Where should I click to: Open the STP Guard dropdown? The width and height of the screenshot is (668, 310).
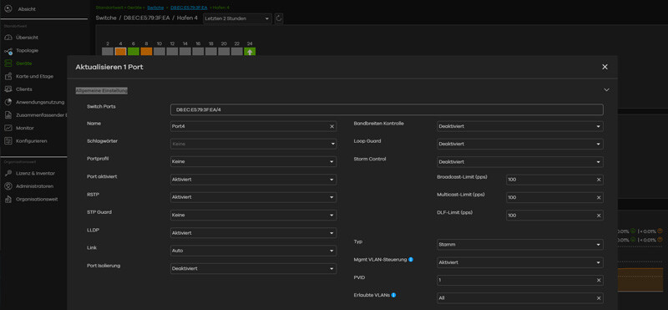[254, 216]
